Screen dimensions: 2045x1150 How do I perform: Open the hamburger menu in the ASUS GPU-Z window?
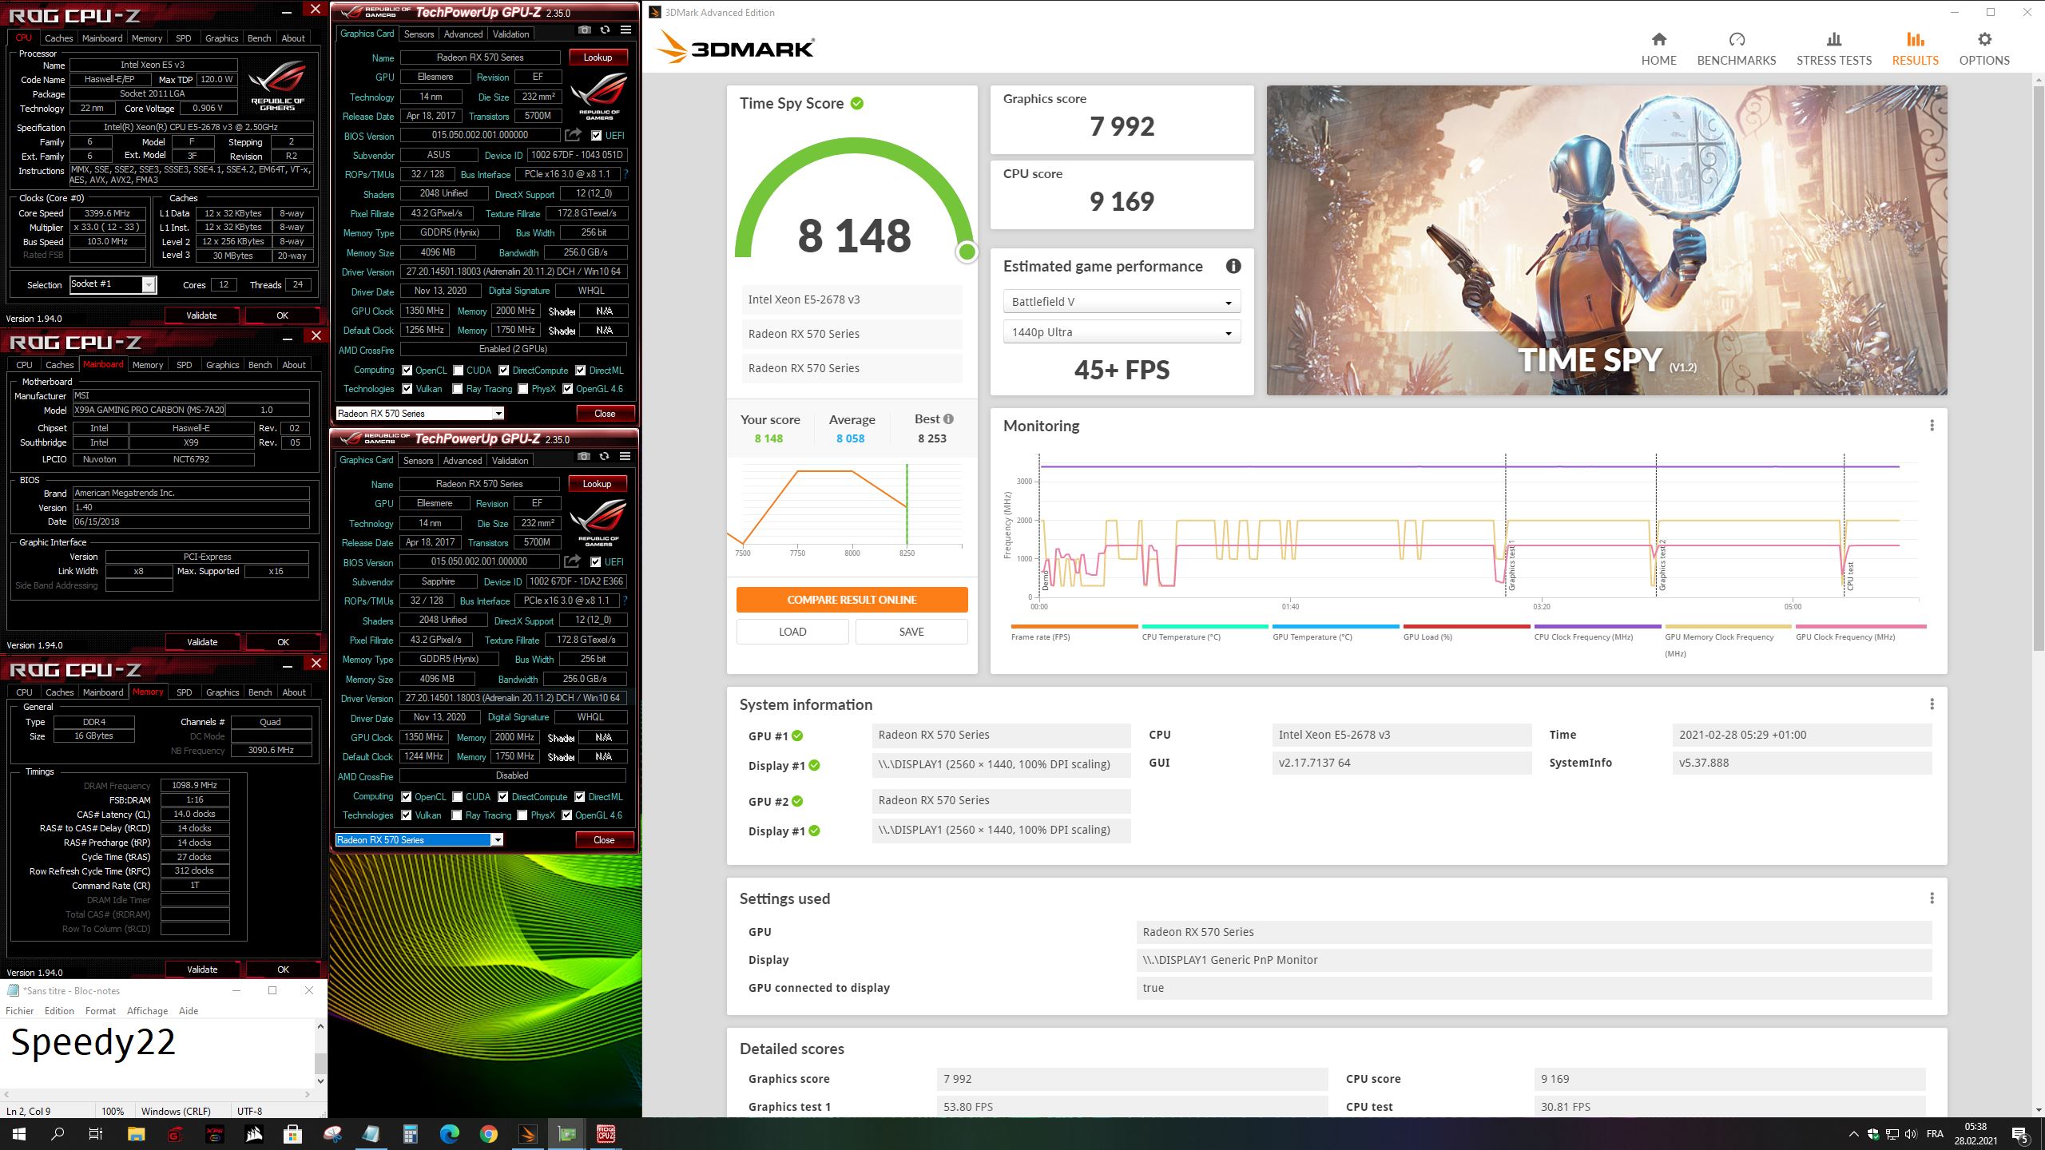(x=625, y=30)
